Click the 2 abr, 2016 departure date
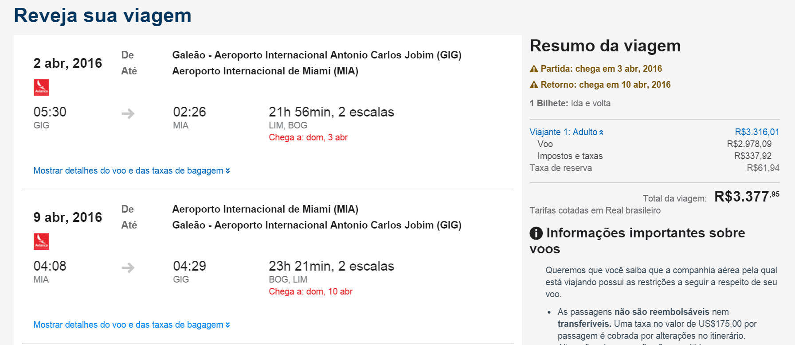Image resolution: width=795 pixels, height=345 pixels. tap(68, 63)
